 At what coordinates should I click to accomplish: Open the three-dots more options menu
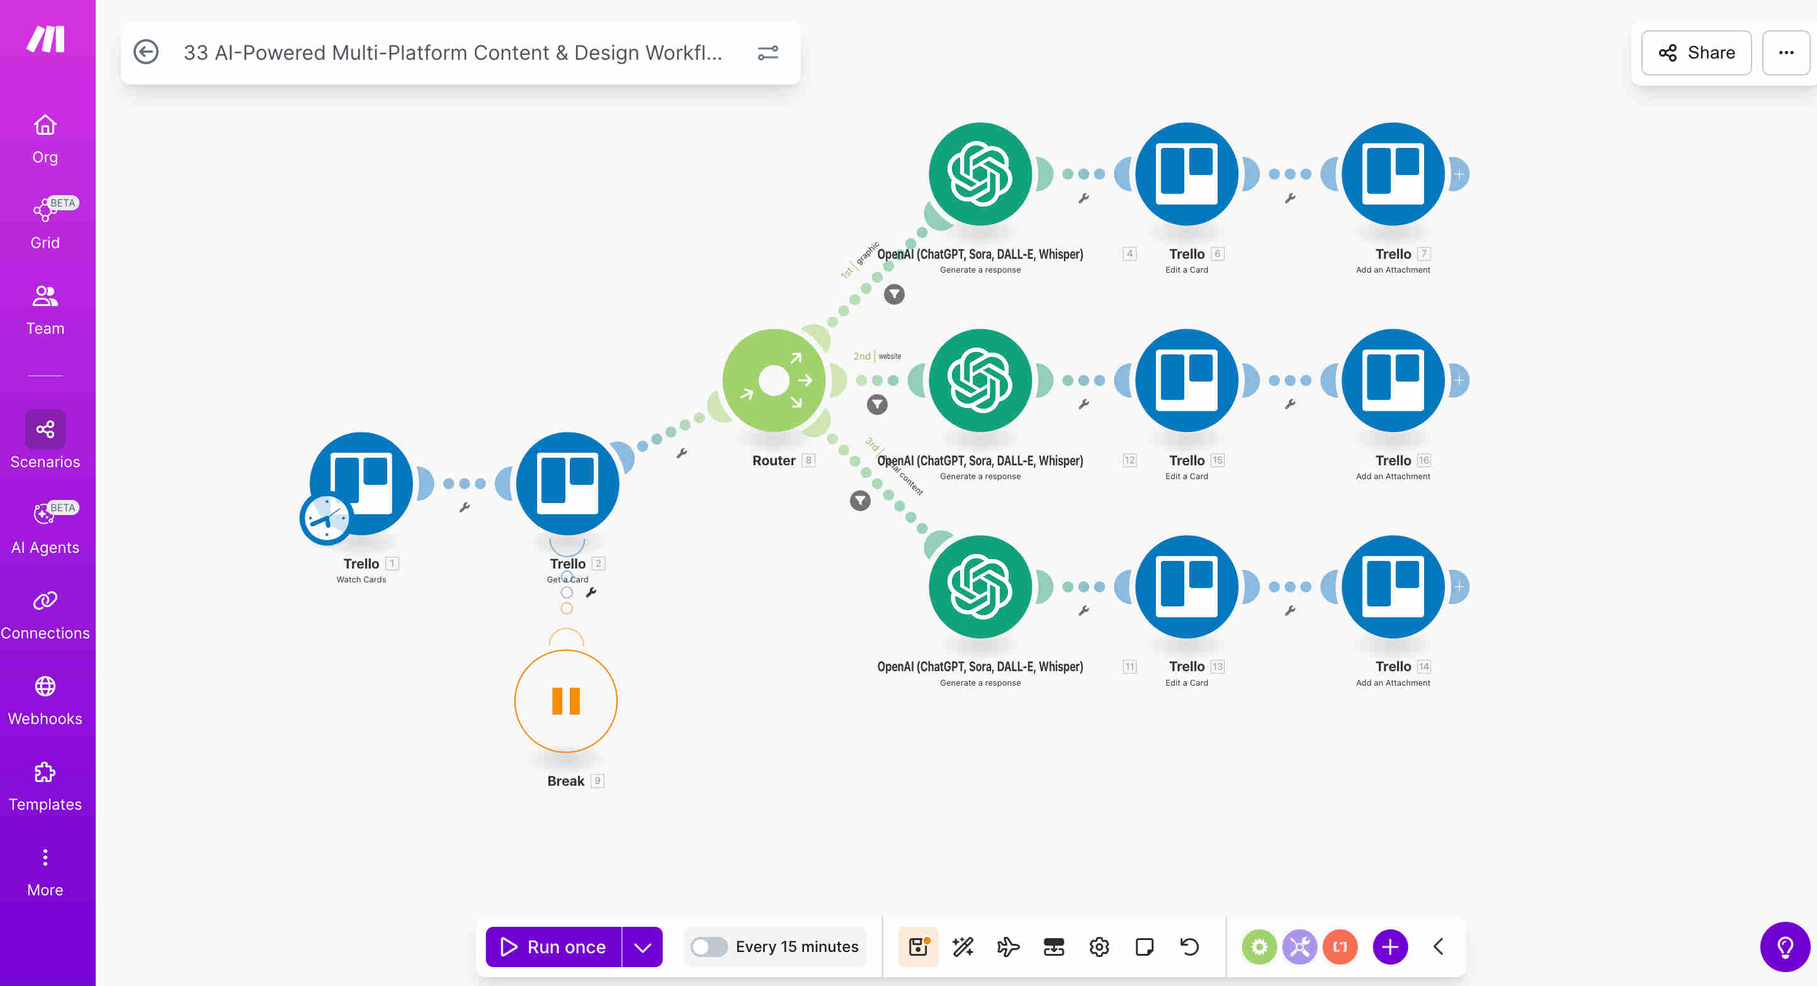(1786, 52)
